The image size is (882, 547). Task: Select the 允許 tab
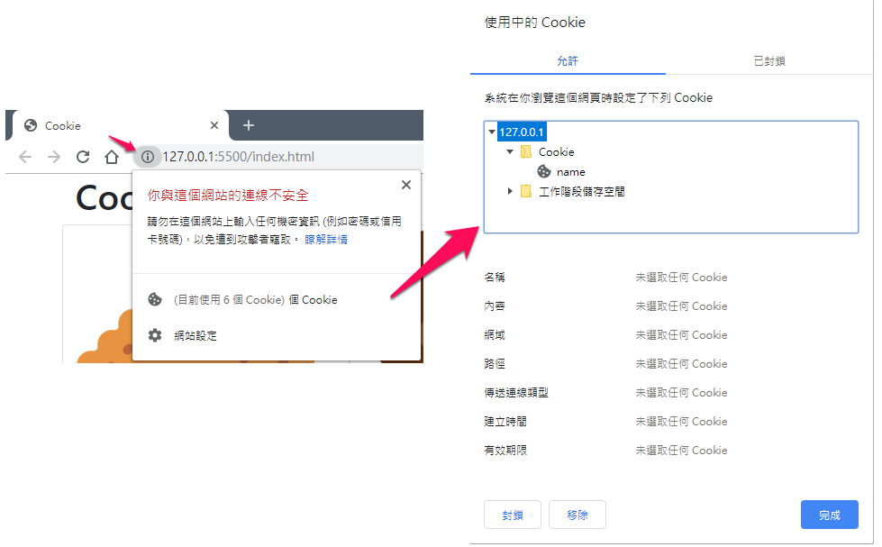point(568,61)
